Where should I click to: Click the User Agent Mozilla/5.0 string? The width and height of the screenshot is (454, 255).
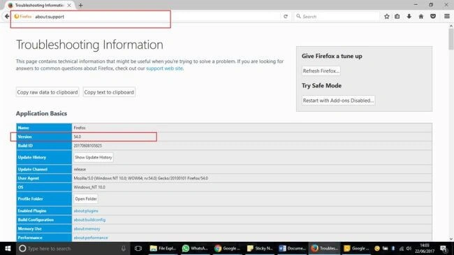140,178
